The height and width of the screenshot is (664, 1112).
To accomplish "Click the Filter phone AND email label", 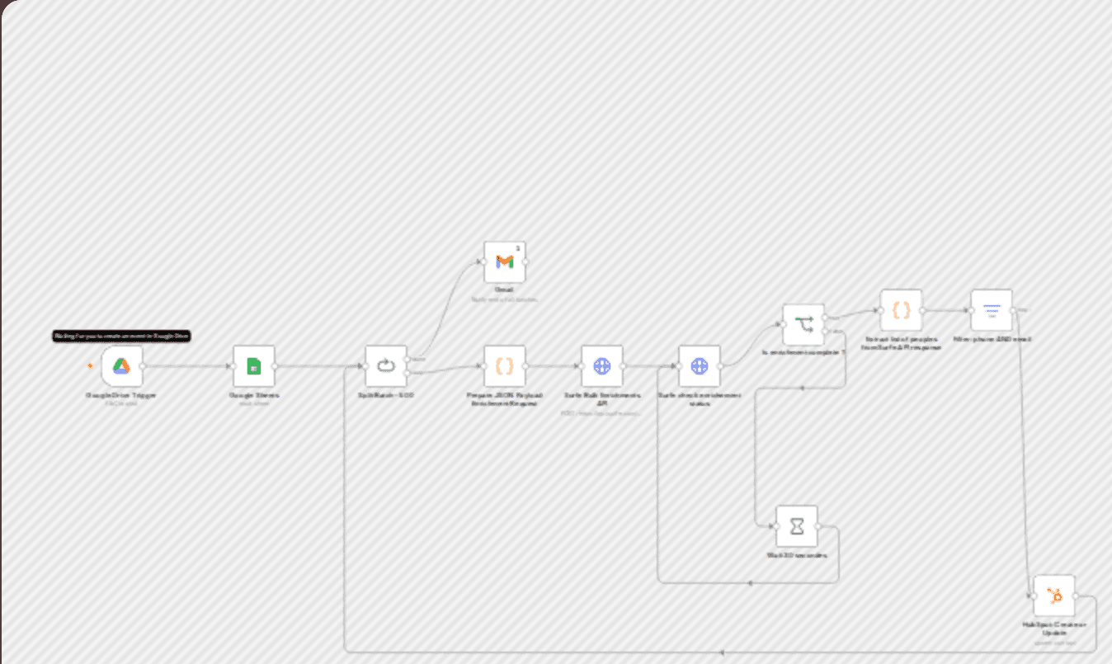I will click(x=992, y=339).
